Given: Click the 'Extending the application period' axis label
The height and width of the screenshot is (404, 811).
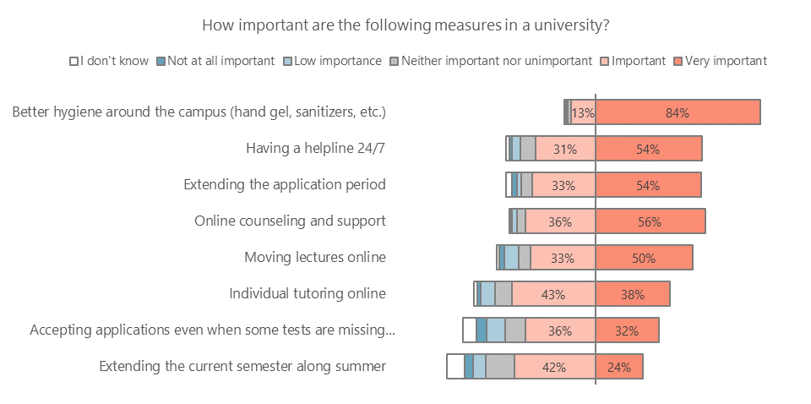Looking at the screenshot, I should tap(285, 184).
